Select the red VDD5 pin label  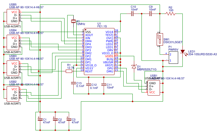point(109,56)
